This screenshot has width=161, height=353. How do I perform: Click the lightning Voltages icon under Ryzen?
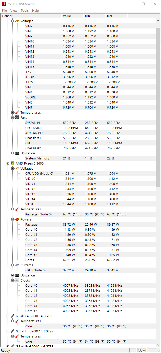[17, 168]
